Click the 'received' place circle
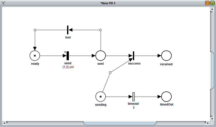This screenshot has height=127, width=216. click(166, 56)
